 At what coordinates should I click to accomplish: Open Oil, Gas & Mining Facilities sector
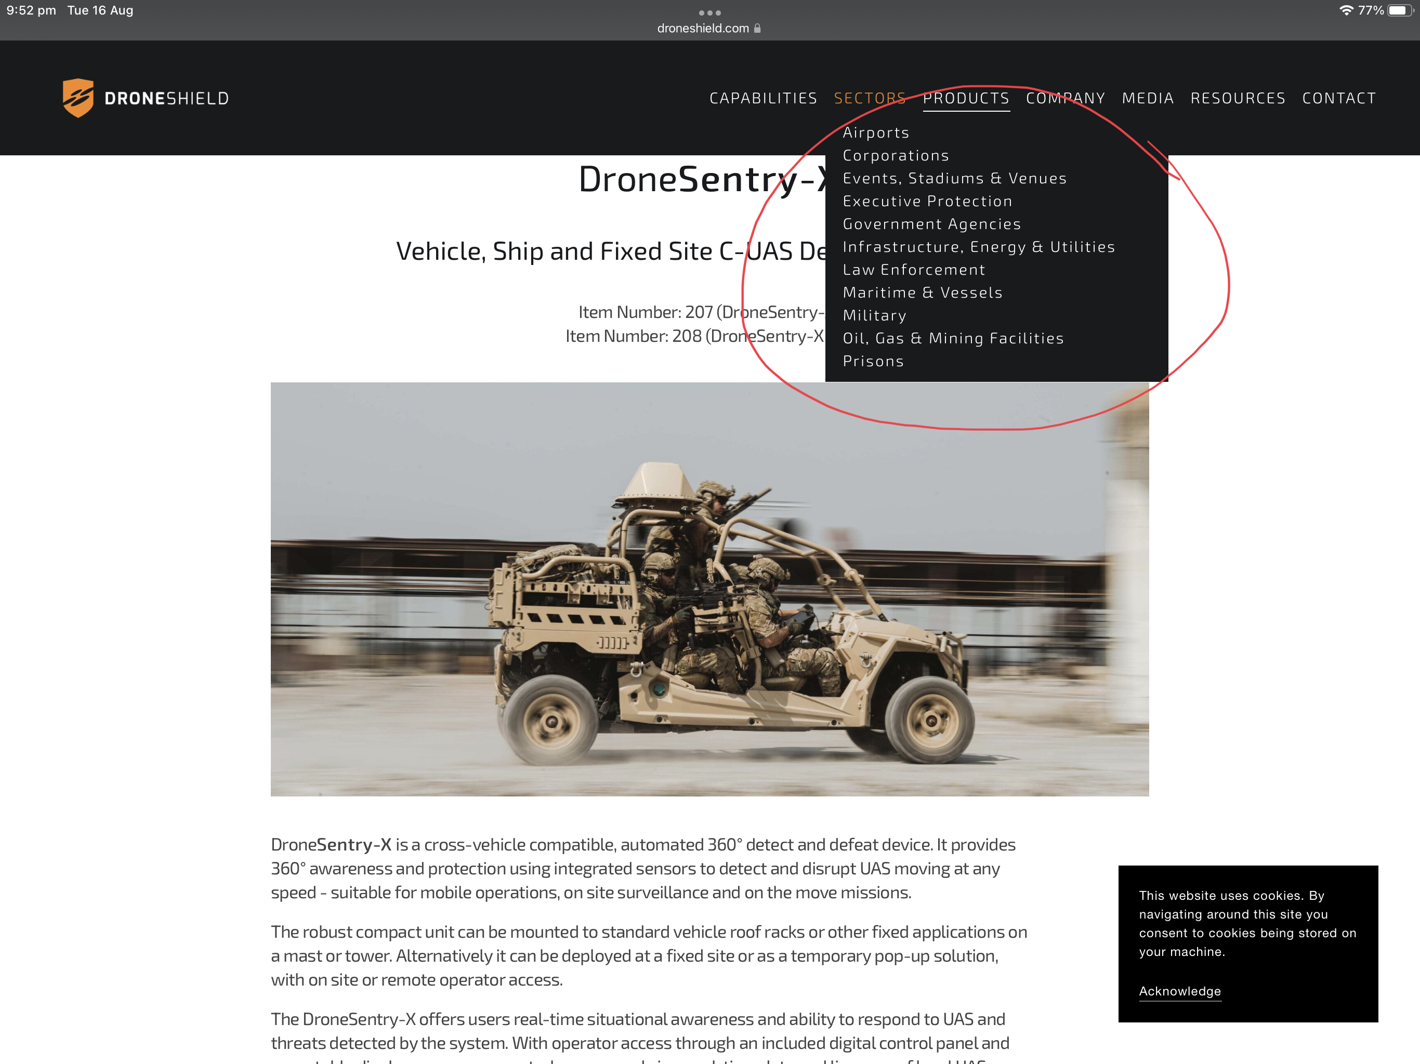953,338
